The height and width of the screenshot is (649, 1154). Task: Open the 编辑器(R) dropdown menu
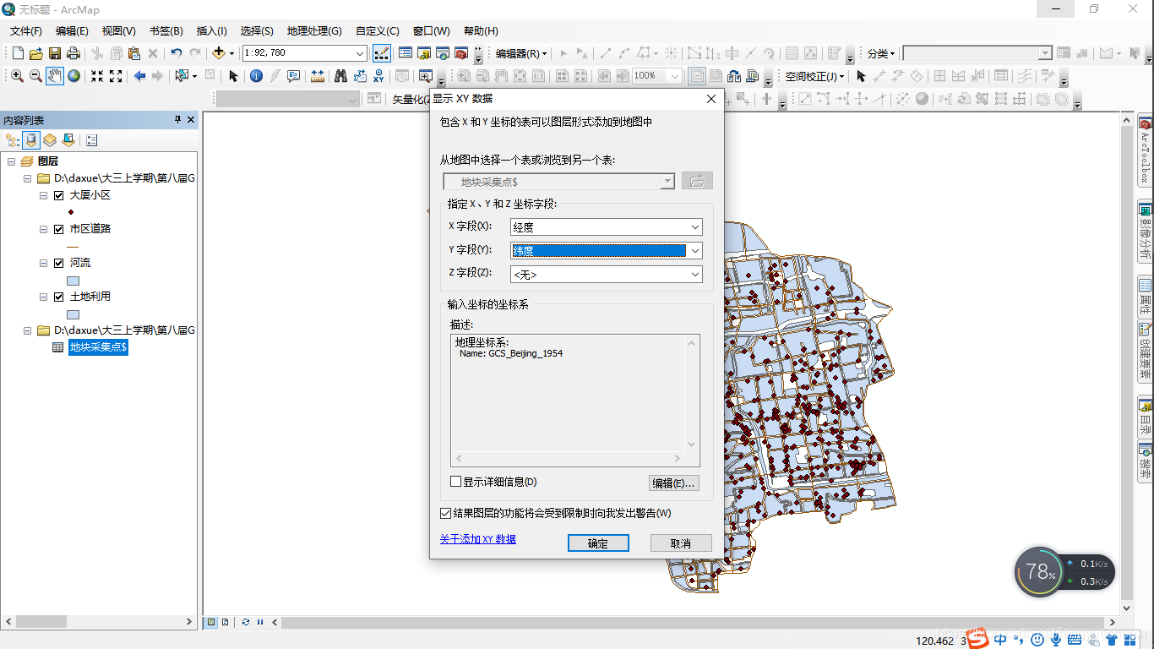tap(521, 53)
